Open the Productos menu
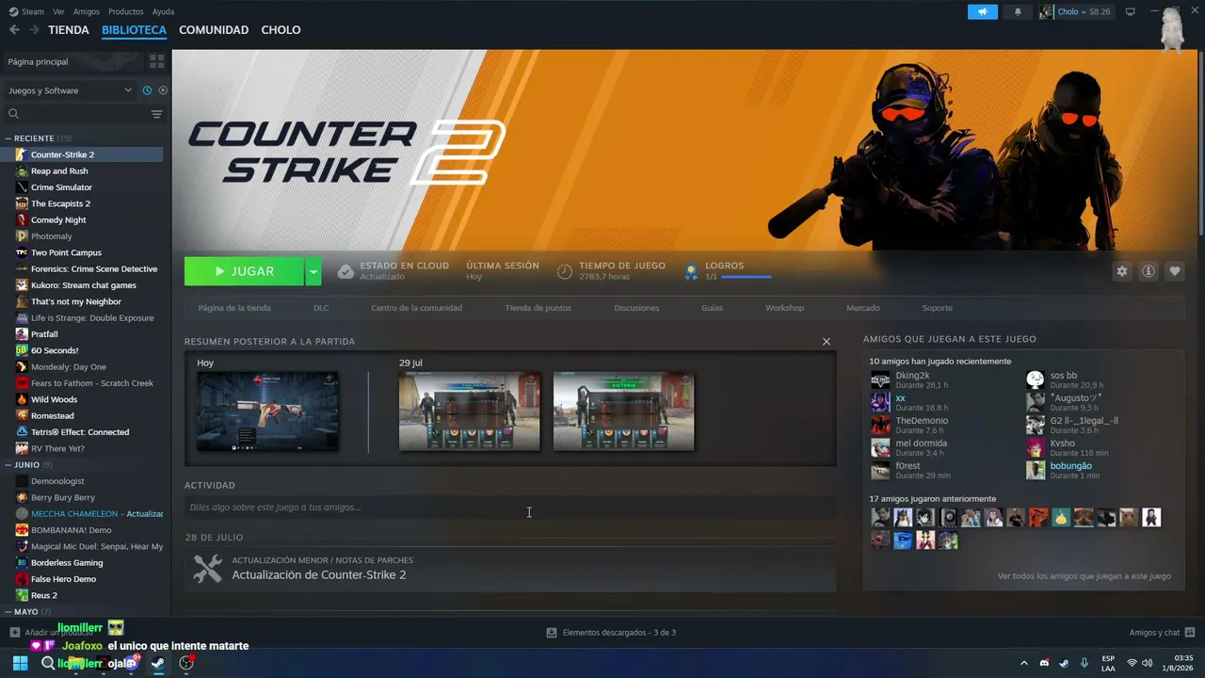This screenshot has width=1205, height=678. point(126,11)
